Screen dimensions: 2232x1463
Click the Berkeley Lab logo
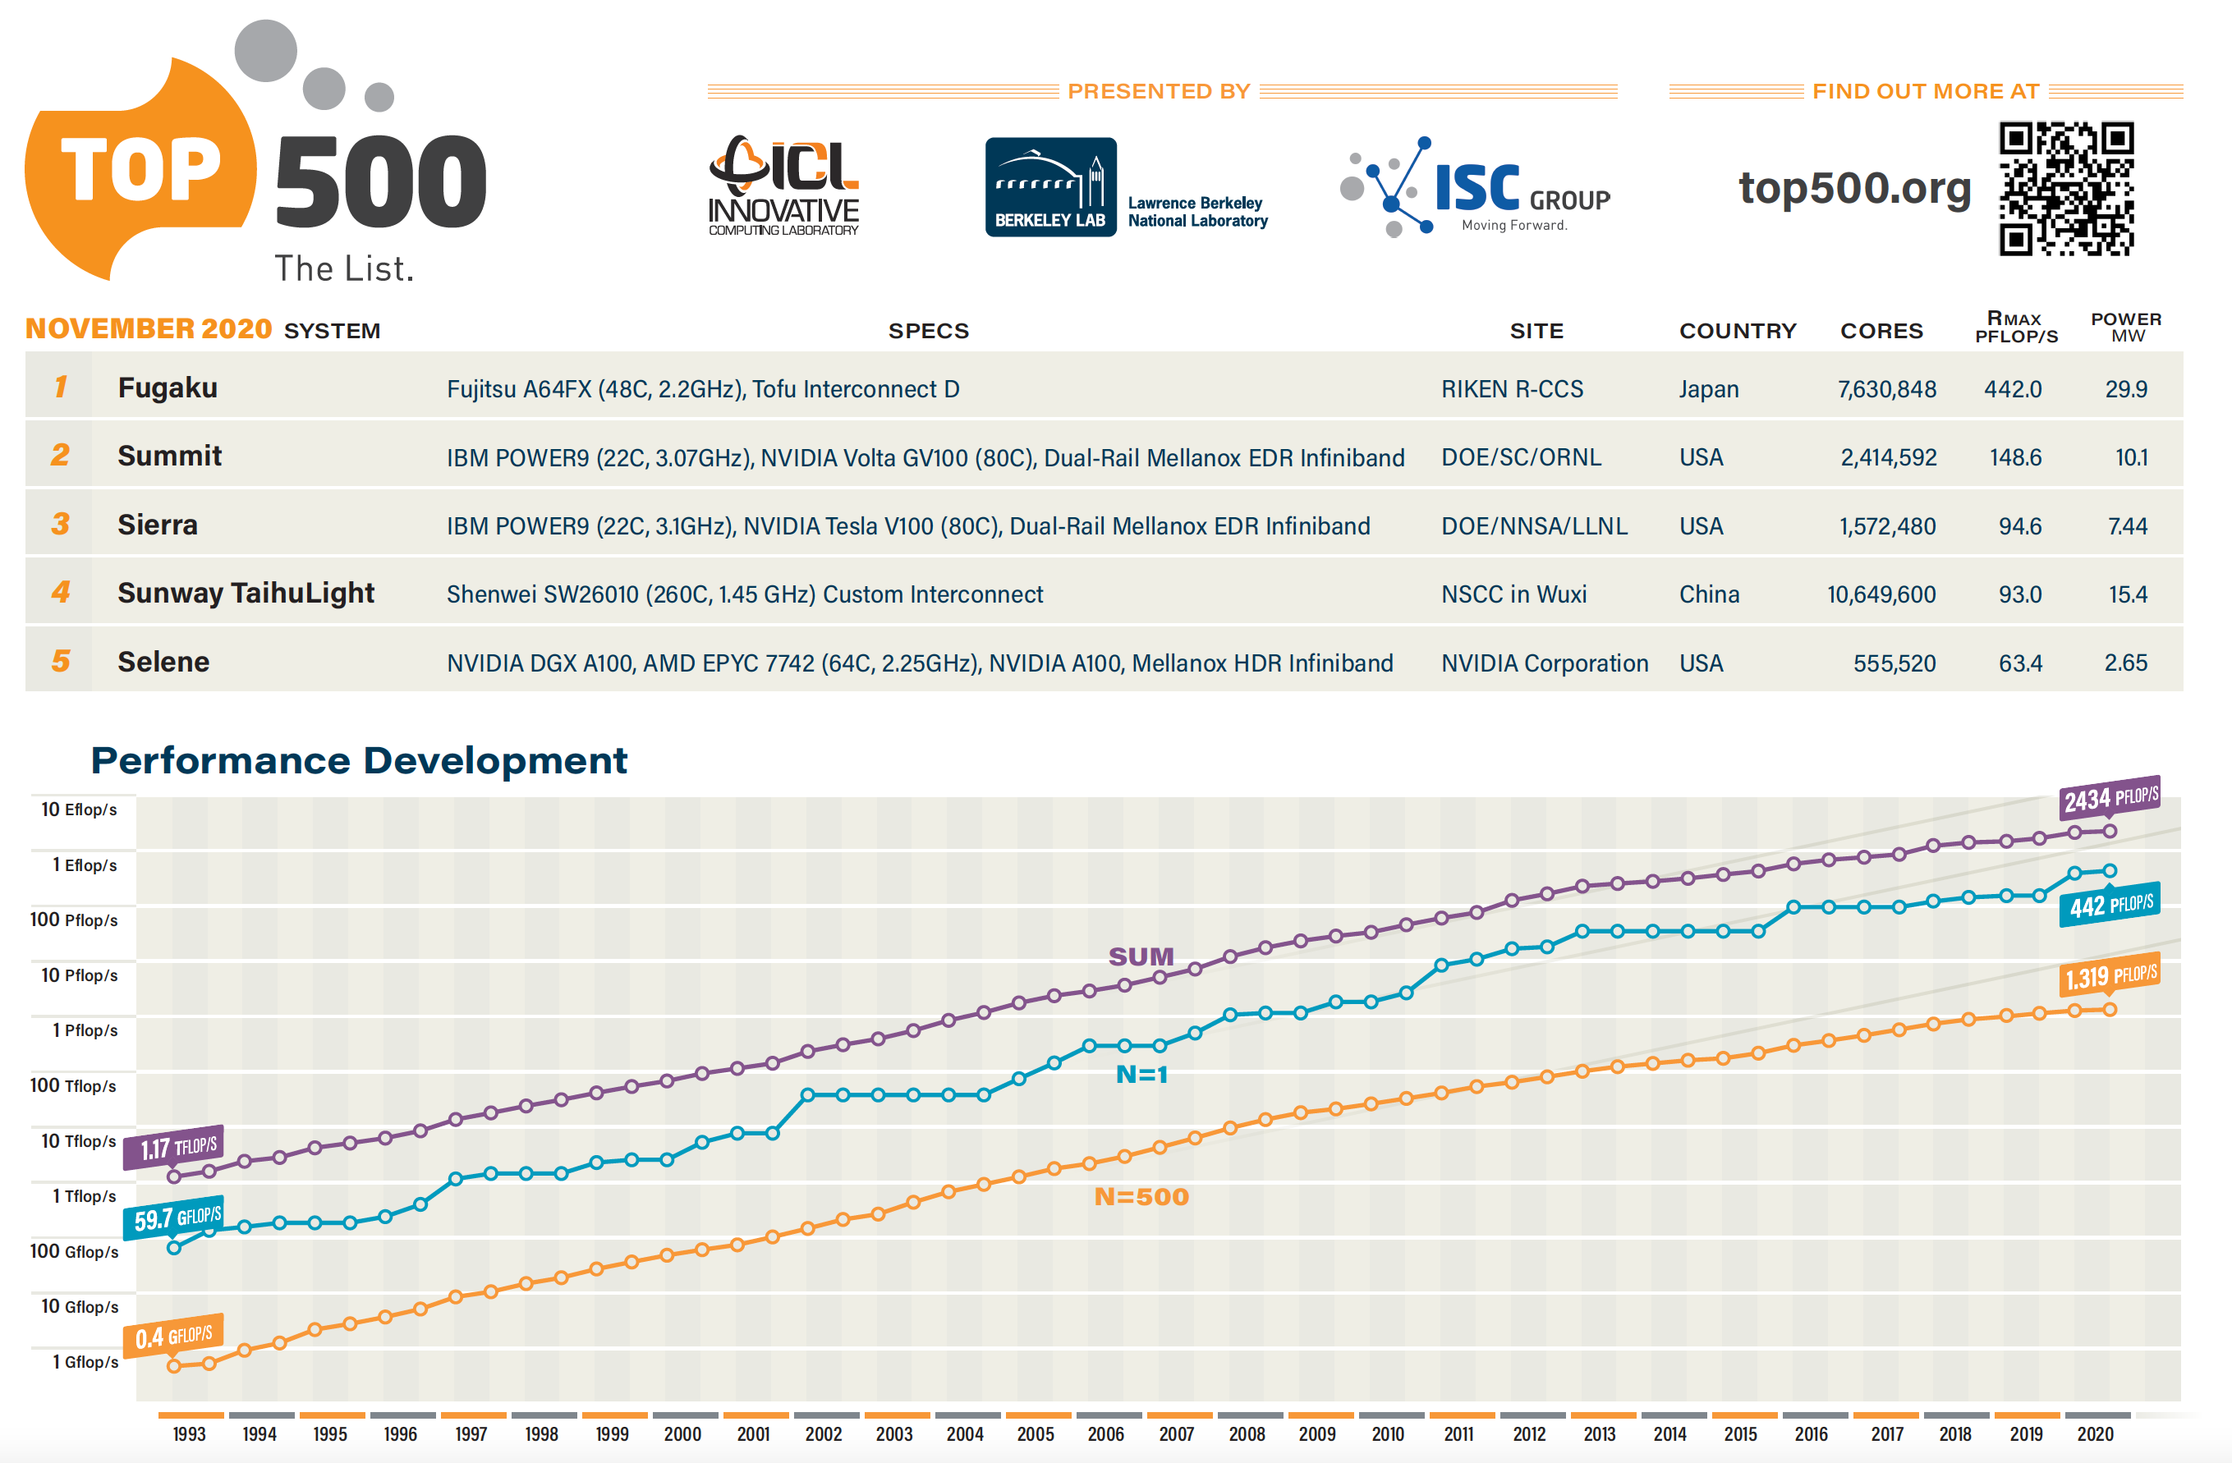[1050, 186]
